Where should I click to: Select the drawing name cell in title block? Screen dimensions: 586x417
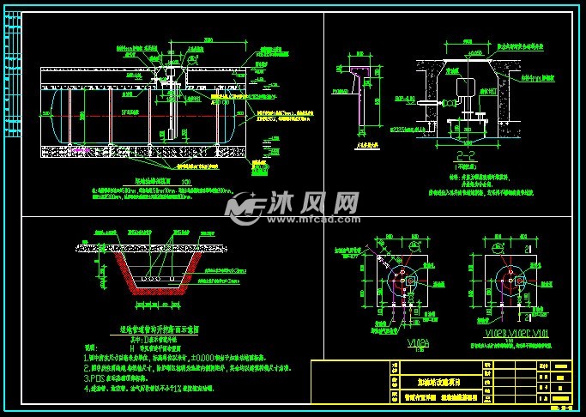(441, 397)
